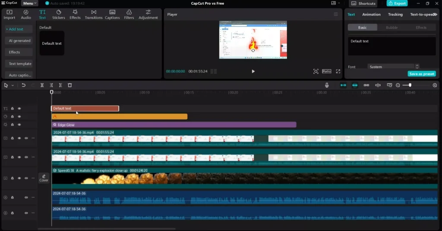Select the Basic sub-tab
Screen dimensions: 442x231
[x=363, y=27]
